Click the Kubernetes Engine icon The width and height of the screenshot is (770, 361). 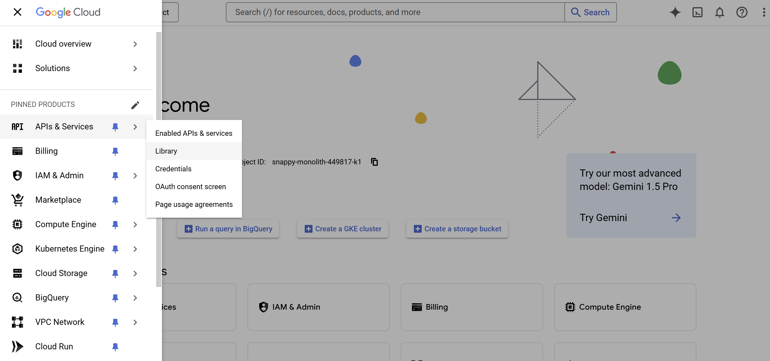point(18,249)
